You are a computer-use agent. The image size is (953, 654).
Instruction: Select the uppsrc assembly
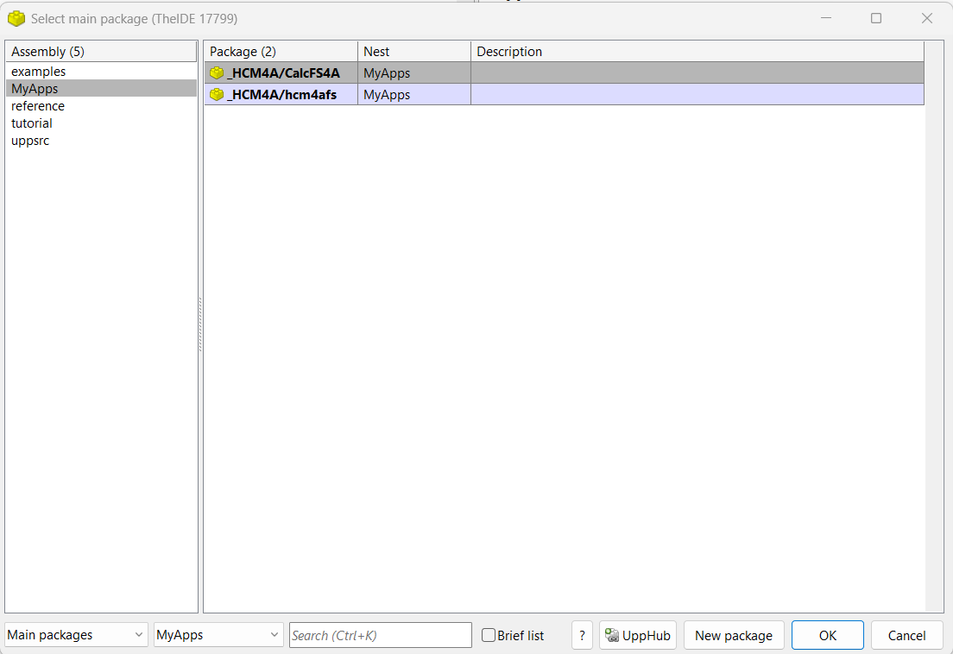[x=30, y=140]
